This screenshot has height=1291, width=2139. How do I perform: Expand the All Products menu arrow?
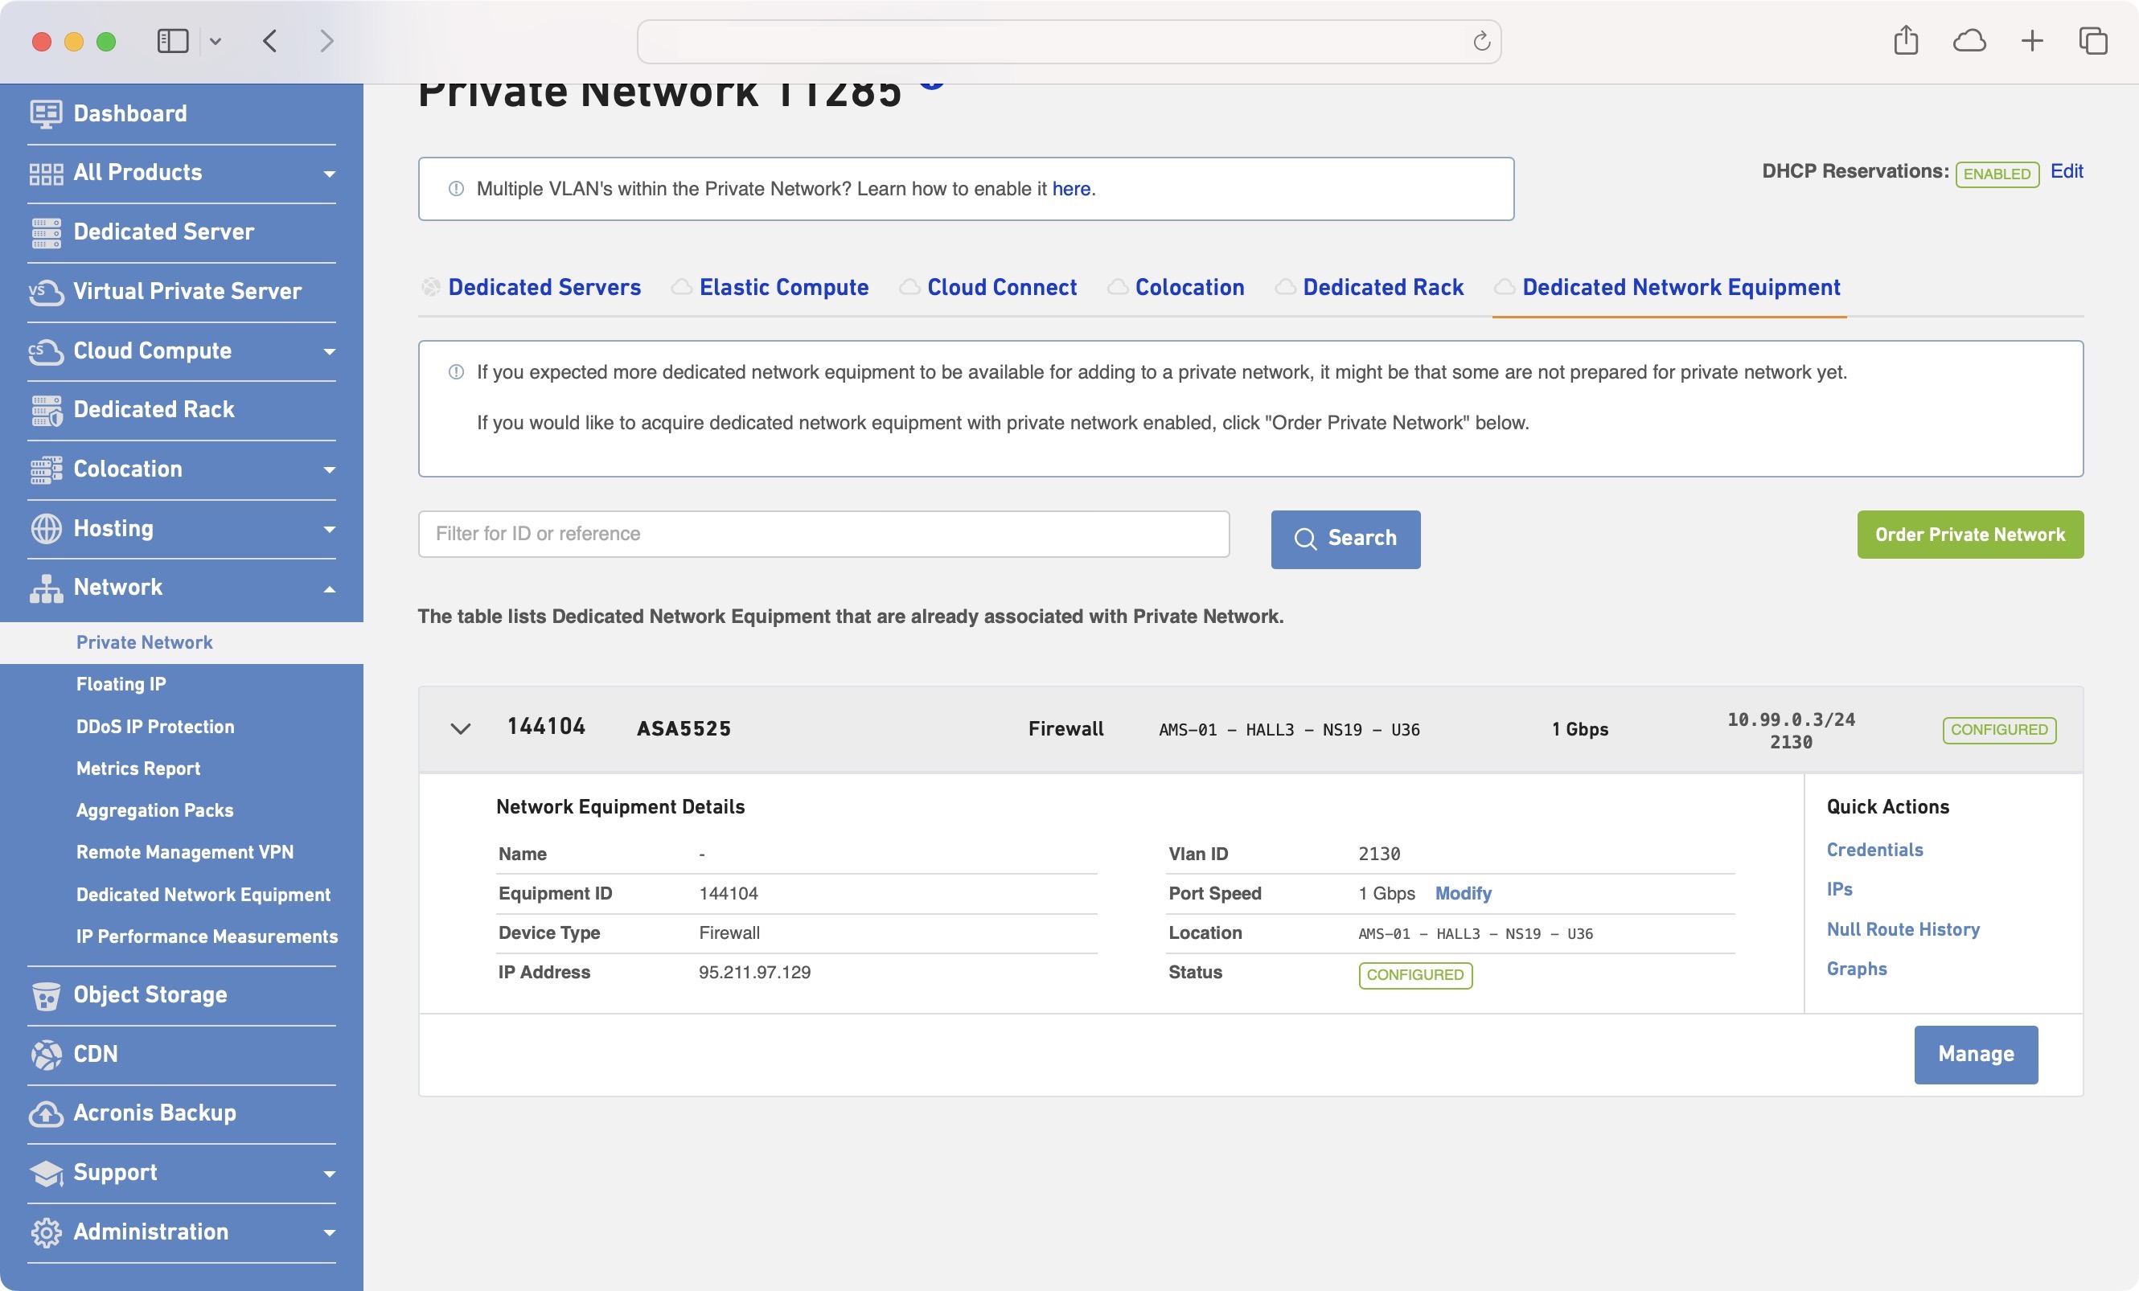pos(329,174)
